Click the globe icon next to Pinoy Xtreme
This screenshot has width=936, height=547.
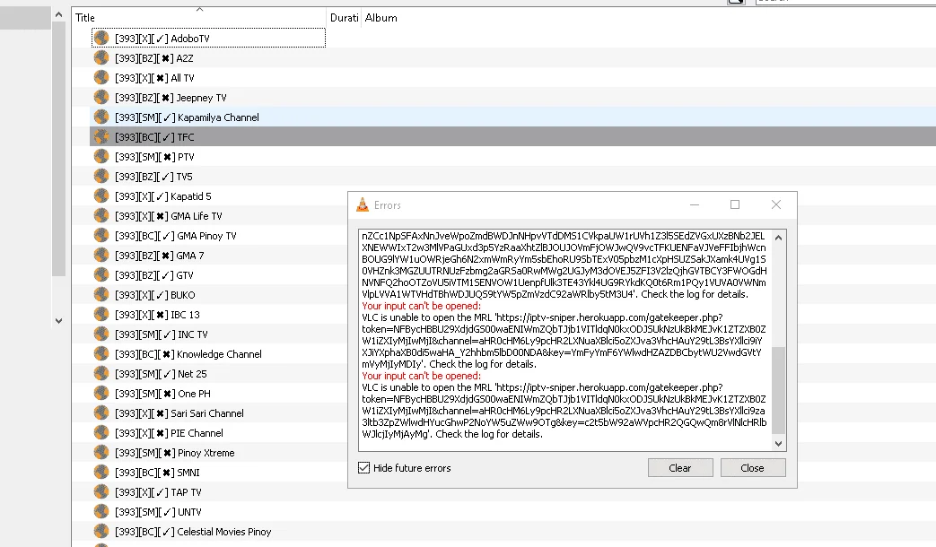tap(101, 452)
